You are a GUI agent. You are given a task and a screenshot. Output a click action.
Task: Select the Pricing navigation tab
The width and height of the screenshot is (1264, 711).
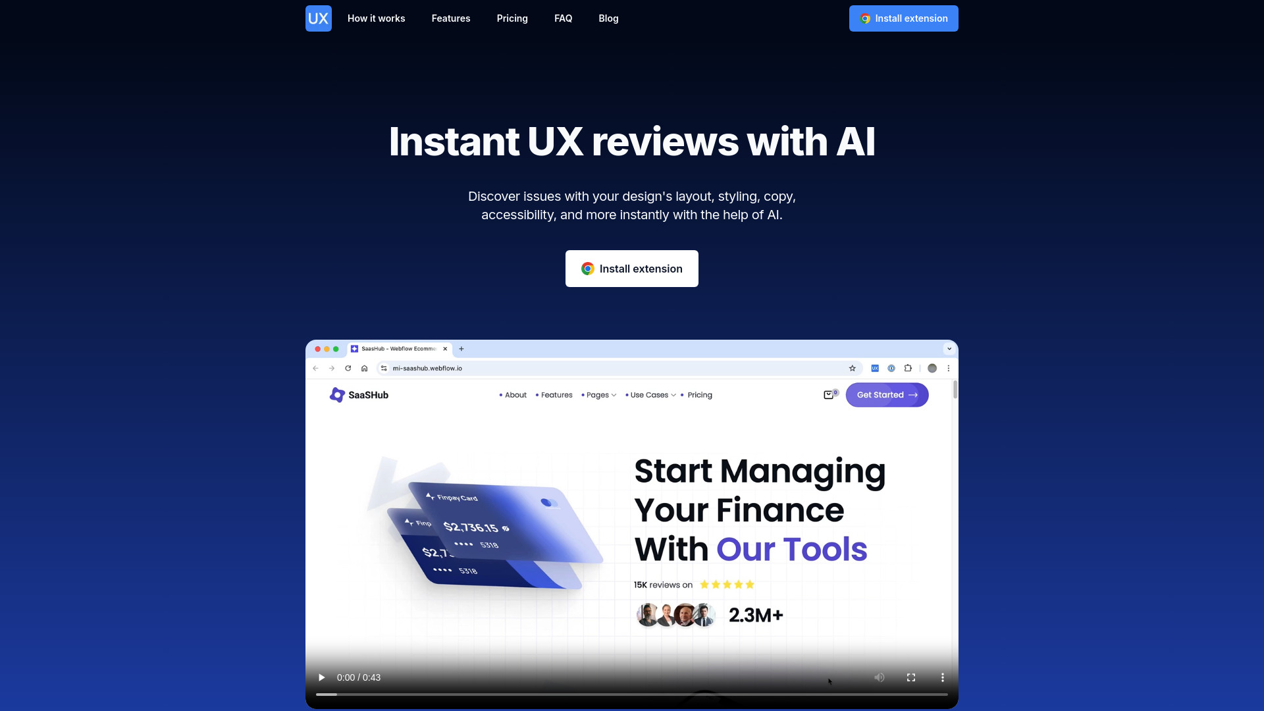point(512,18)
